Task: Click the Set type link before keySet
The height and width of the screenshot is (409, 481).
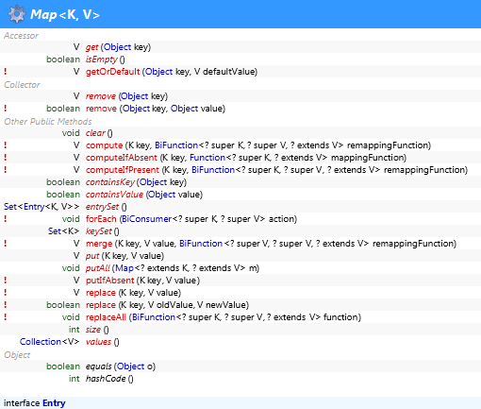Action: [x=55, y=231]
